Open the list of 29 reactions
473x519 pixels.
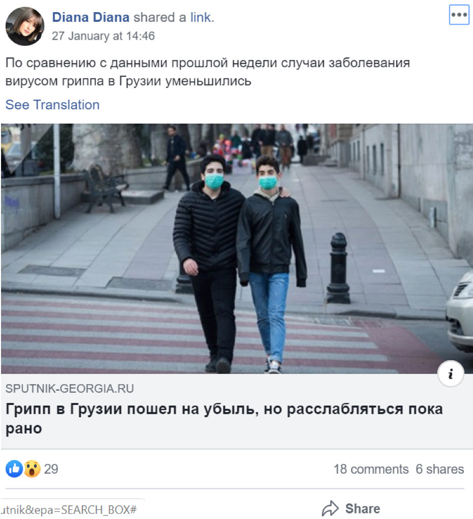pos(51,469)
